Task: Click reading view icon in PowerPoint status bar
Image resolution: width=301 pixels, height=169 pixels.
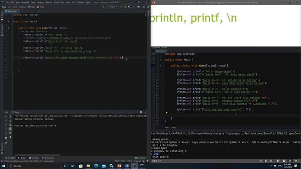Action: click(290, 161)
